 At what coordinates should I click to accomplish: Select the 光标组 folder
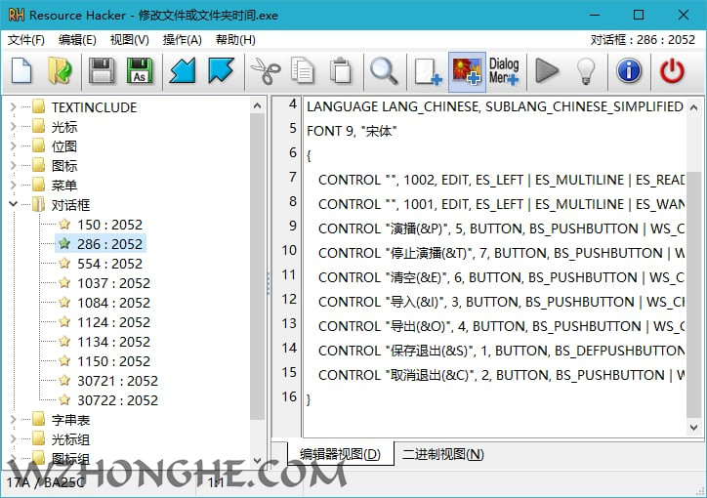[70, 439]
